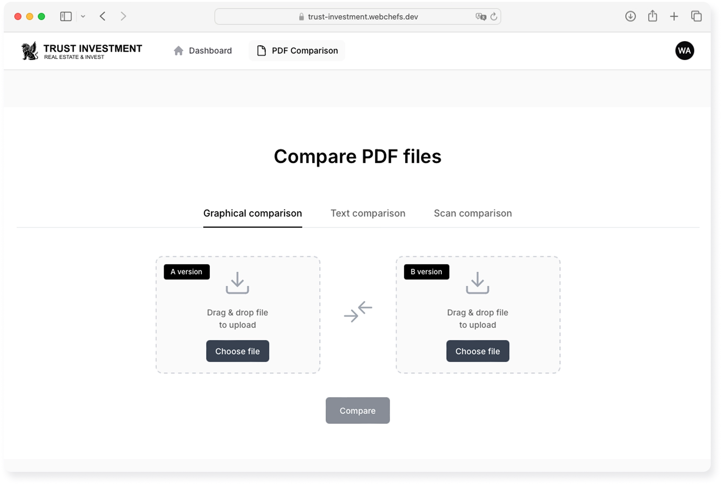This screenshot has width=722, height=485.
Task: Click the swap arrows between upload boxes
Action: [358, 312]
